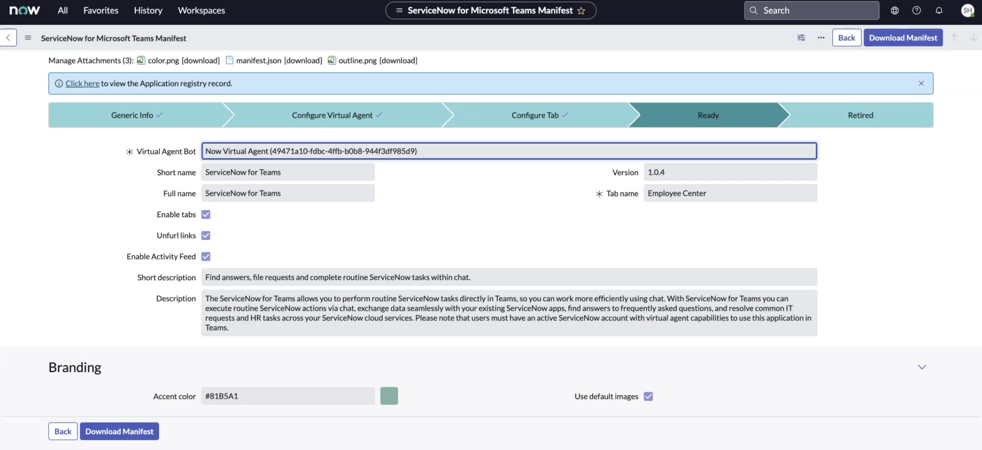This screenshot has height=450, width=982.
Task: Click the Short name field
Action: [x=288, y=172]
